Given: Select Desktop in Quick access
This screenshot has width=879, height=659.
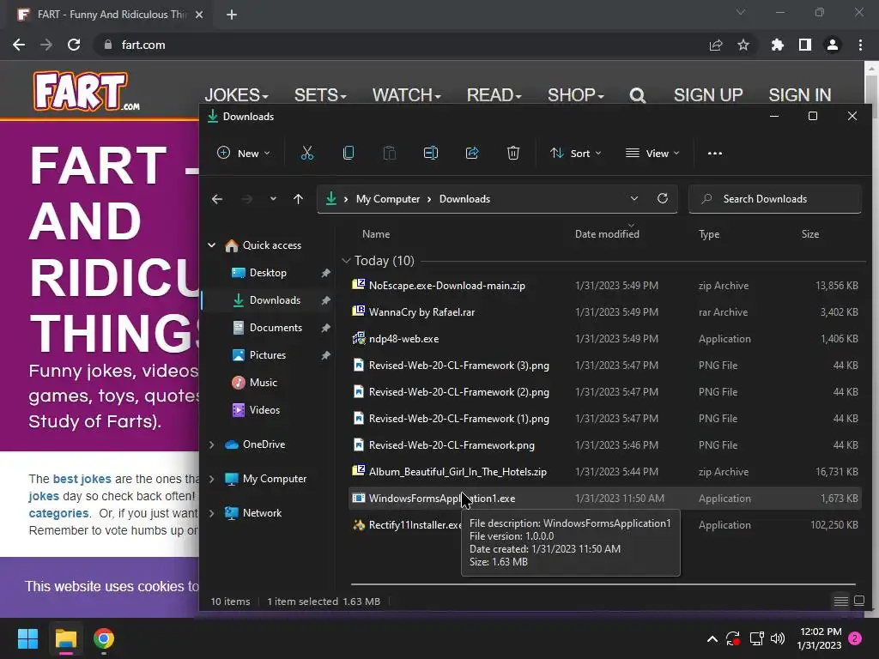Looking at the screenshot, I should click(268, 273).
